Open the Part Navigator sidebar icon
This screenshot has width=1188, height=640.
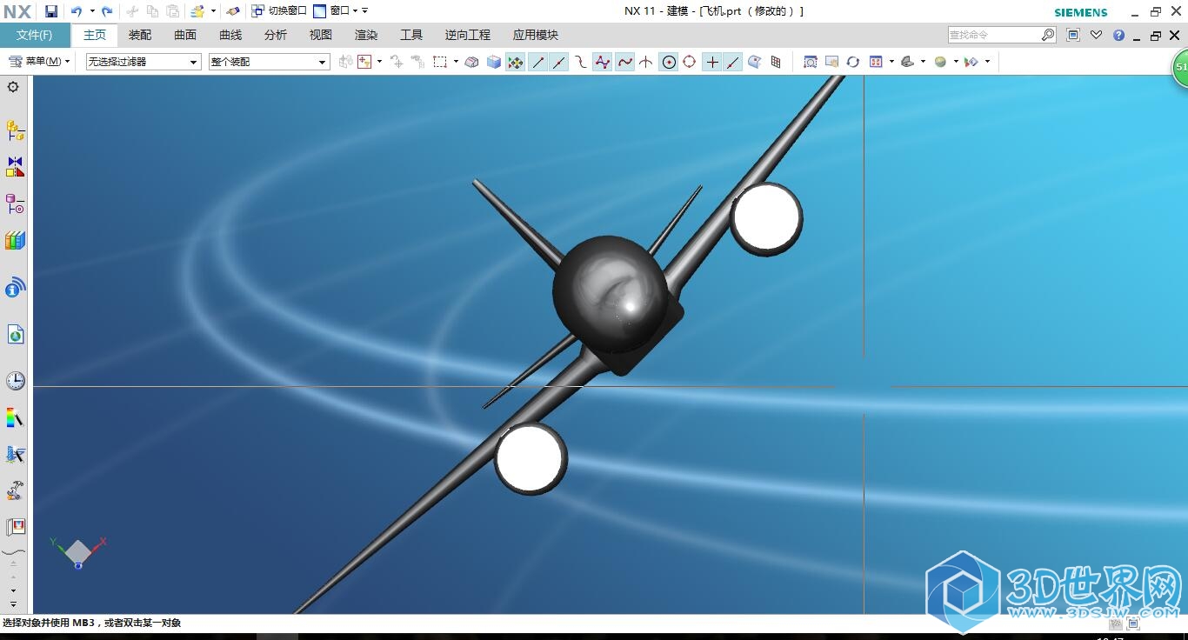pos(15,203)
